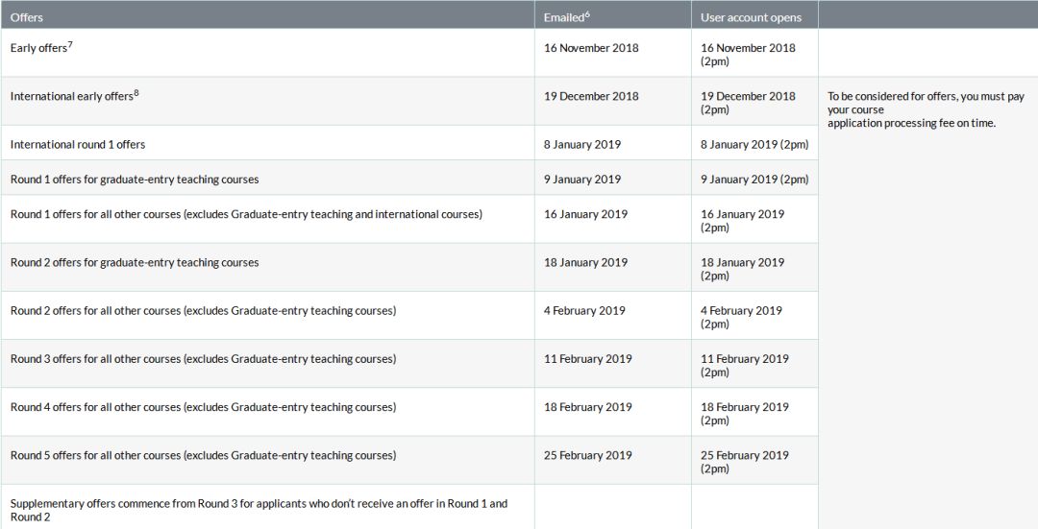Select the Round 4 offers row label
1038x529 pixels.
pyautogui.click(x=203, y=407)
